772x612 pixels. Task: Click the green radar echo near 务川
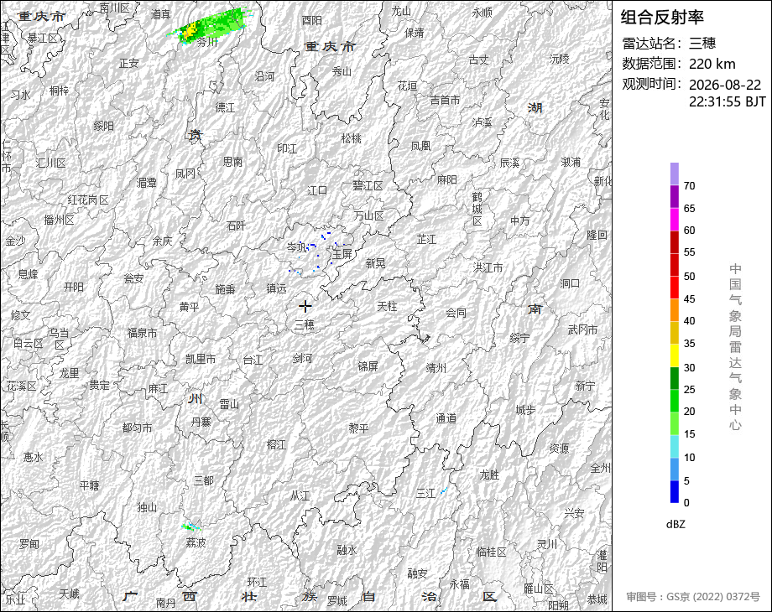pos(209,26)
